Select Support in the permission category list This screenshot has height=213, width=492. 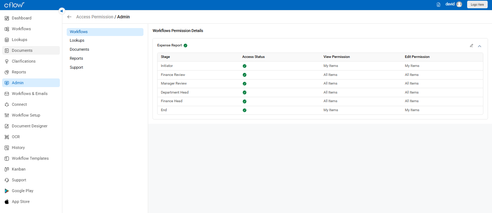(76, 68)
